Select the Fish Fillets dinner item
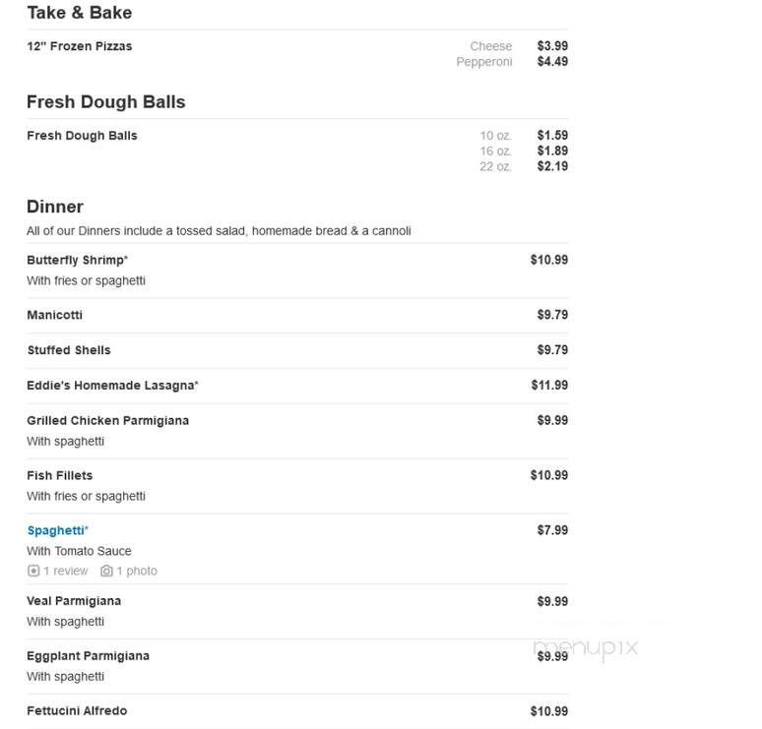 click(x=60, y=475)
